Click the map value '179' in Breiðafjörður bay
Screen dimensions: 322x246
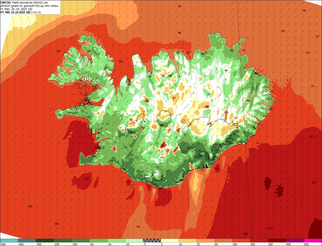pos(85,96)
